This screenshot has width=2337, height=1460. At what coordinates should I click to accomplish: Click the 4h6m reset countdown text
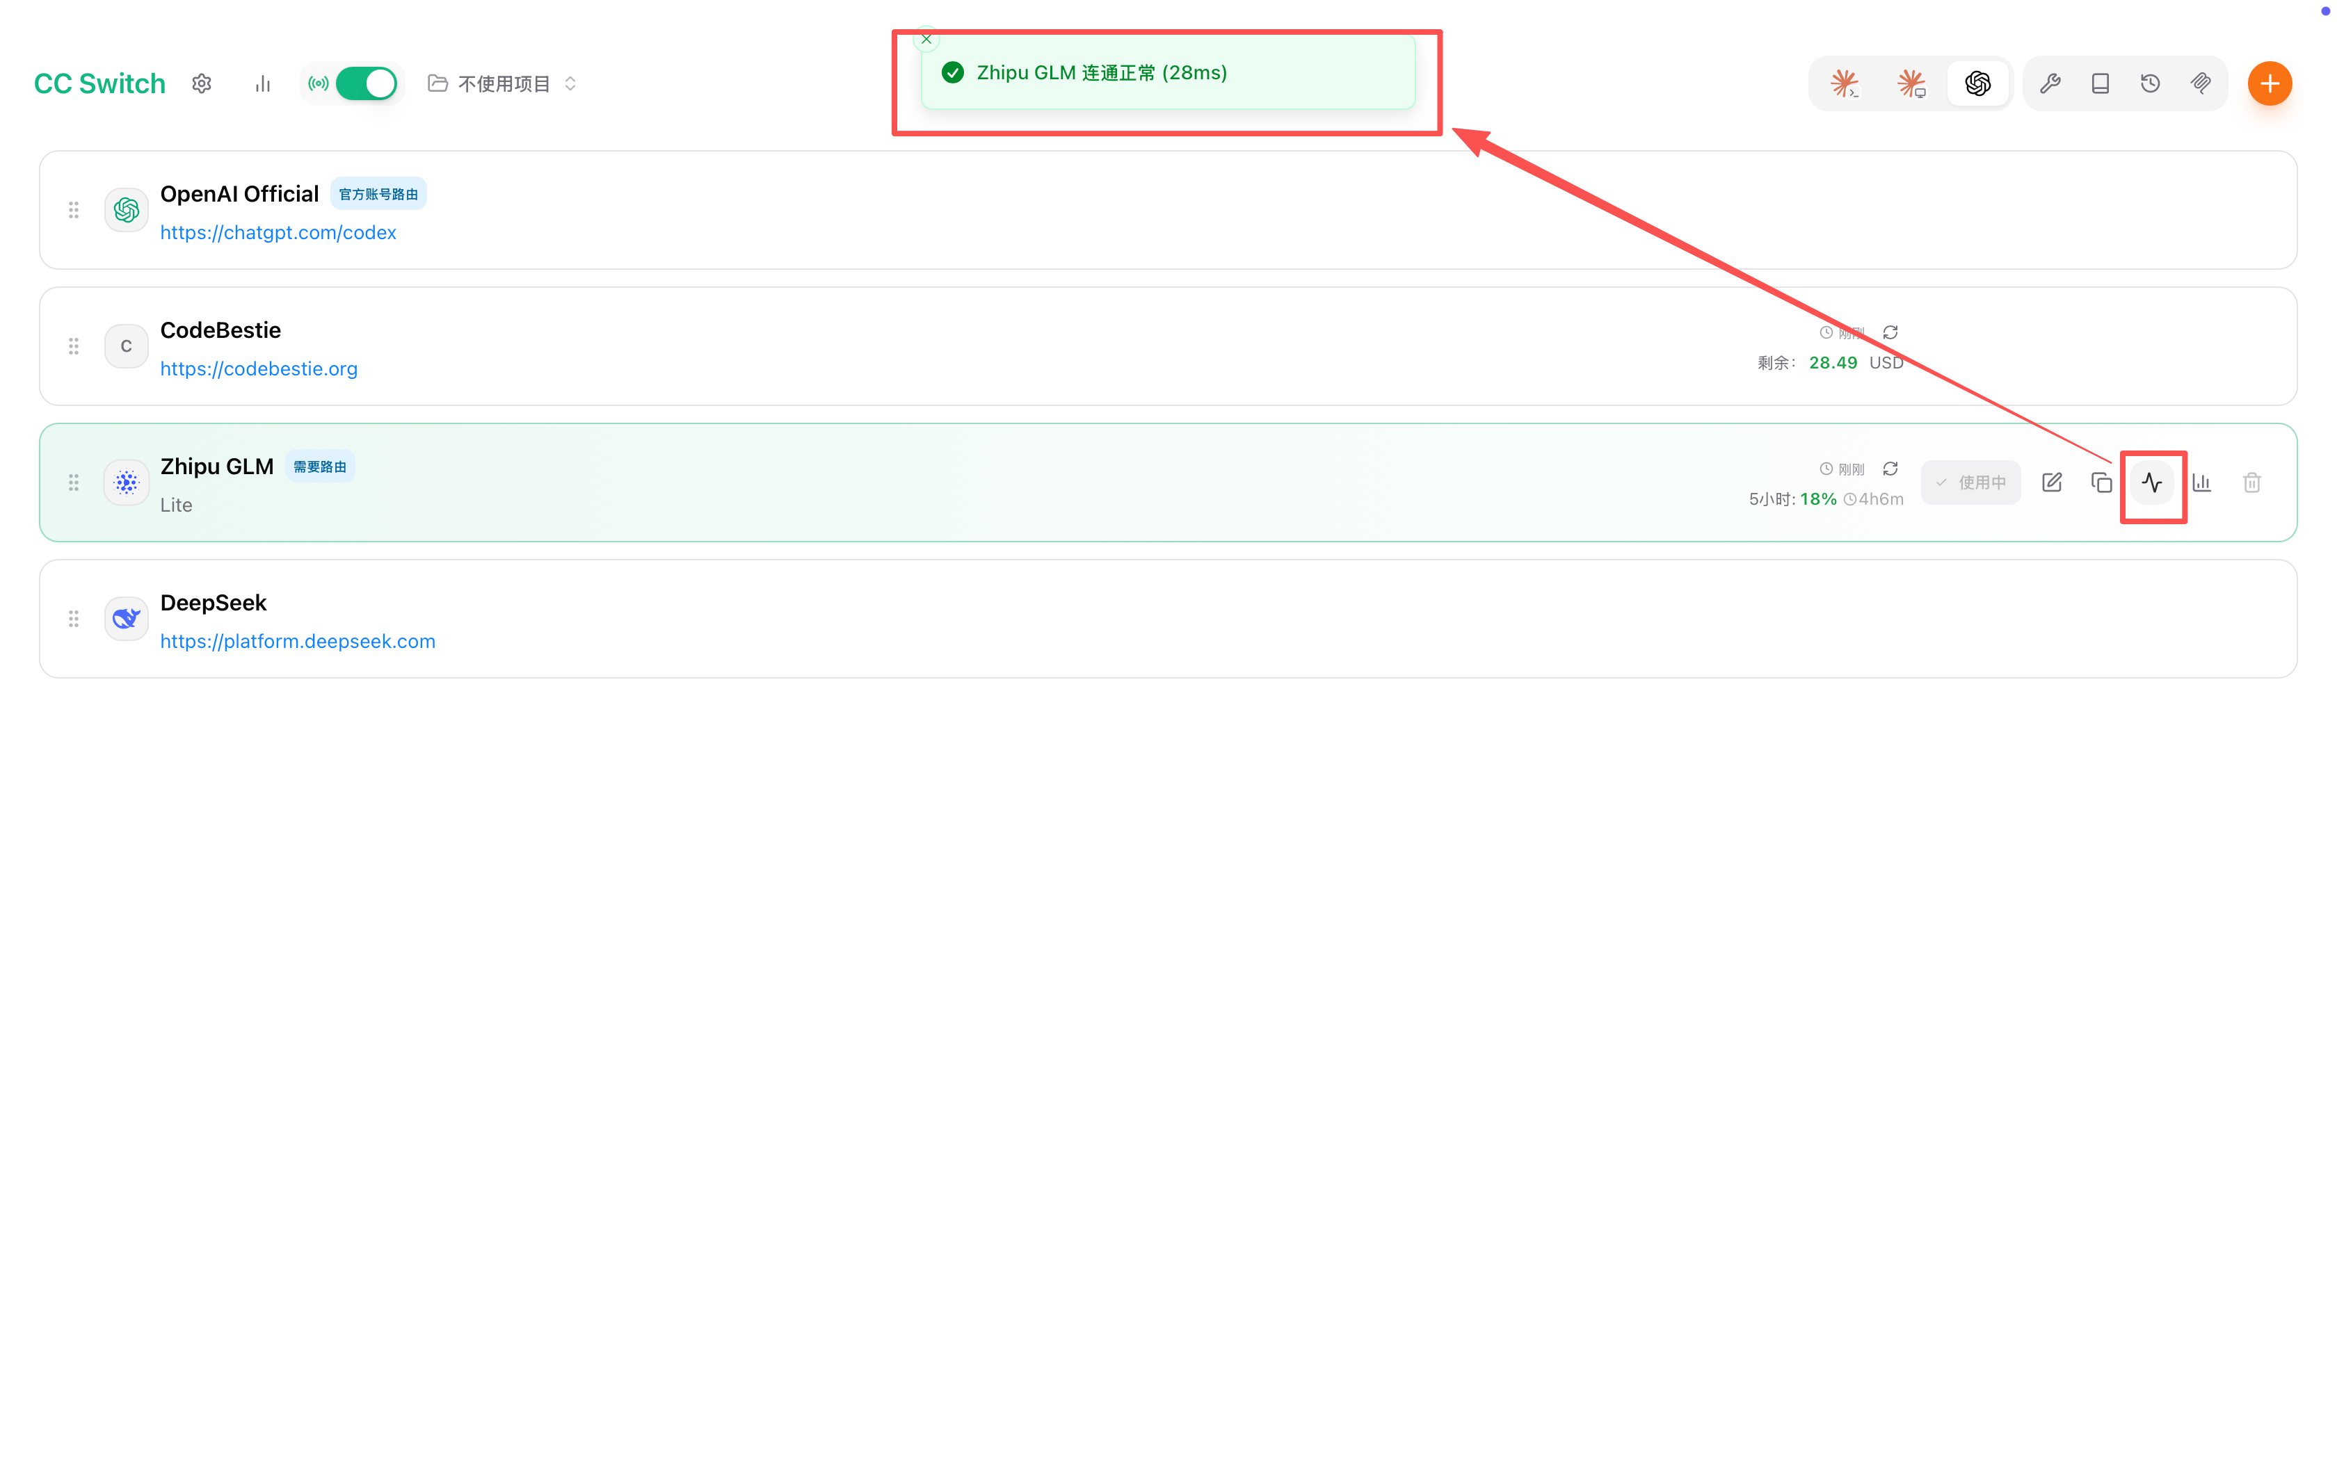1880,499
